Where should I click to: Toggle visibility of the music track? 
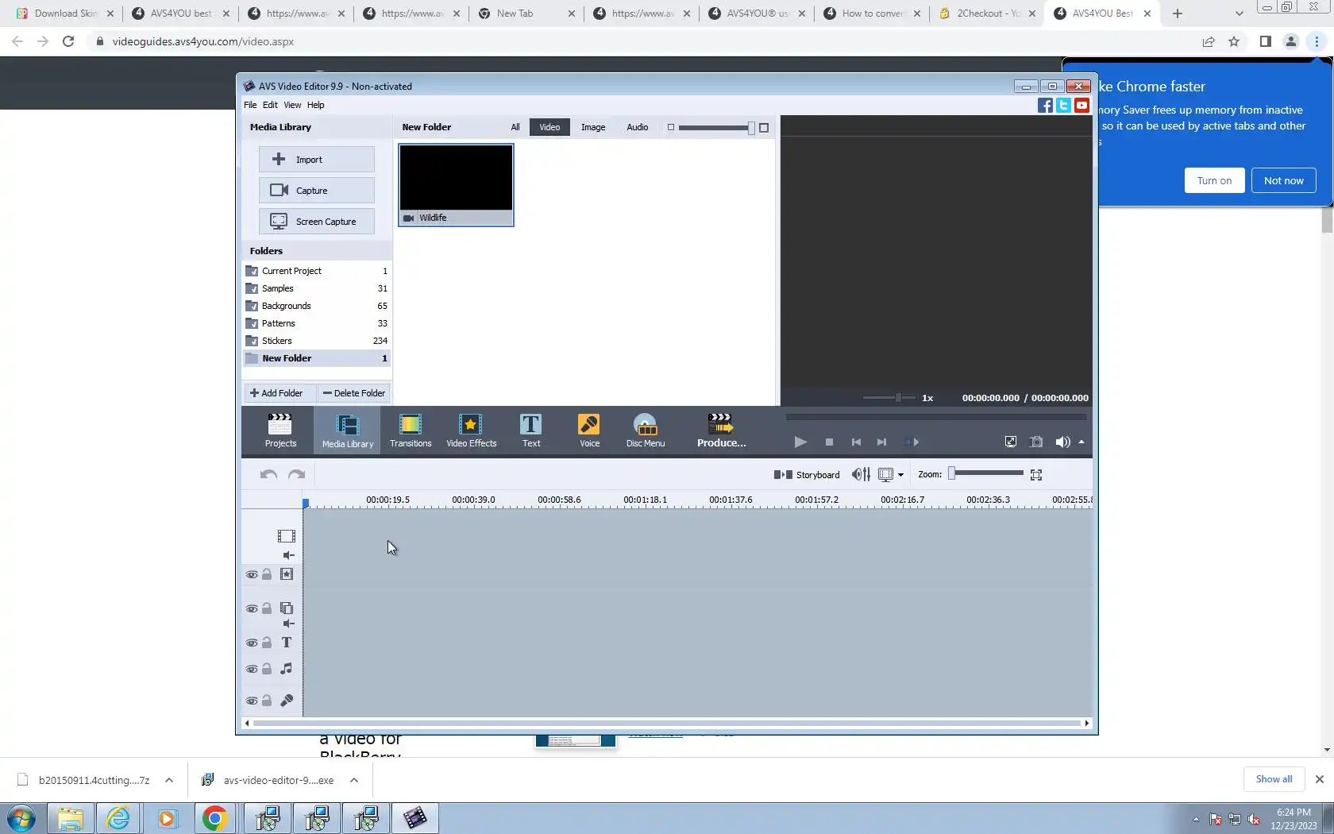coord(252,669)
